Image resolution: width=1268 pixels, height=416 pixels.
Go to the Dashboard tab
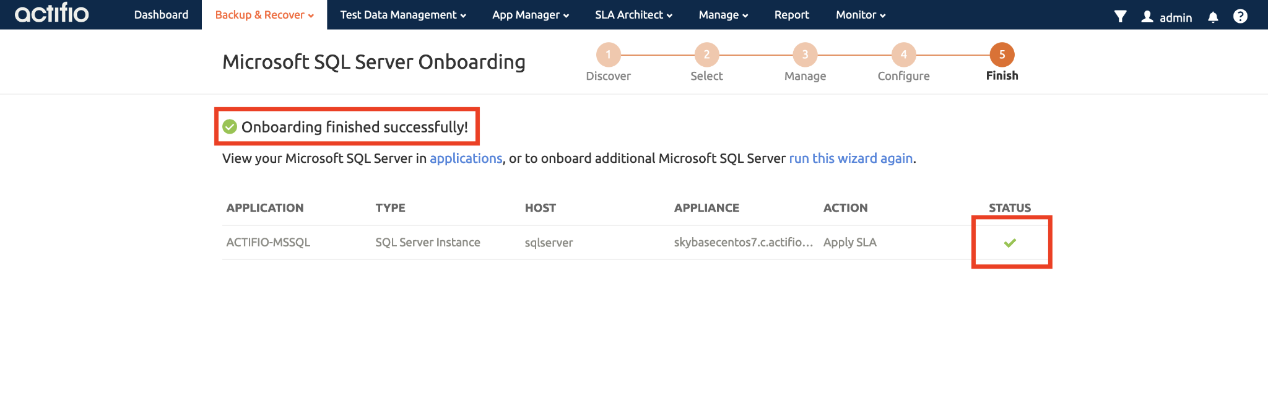pos(161,15)
